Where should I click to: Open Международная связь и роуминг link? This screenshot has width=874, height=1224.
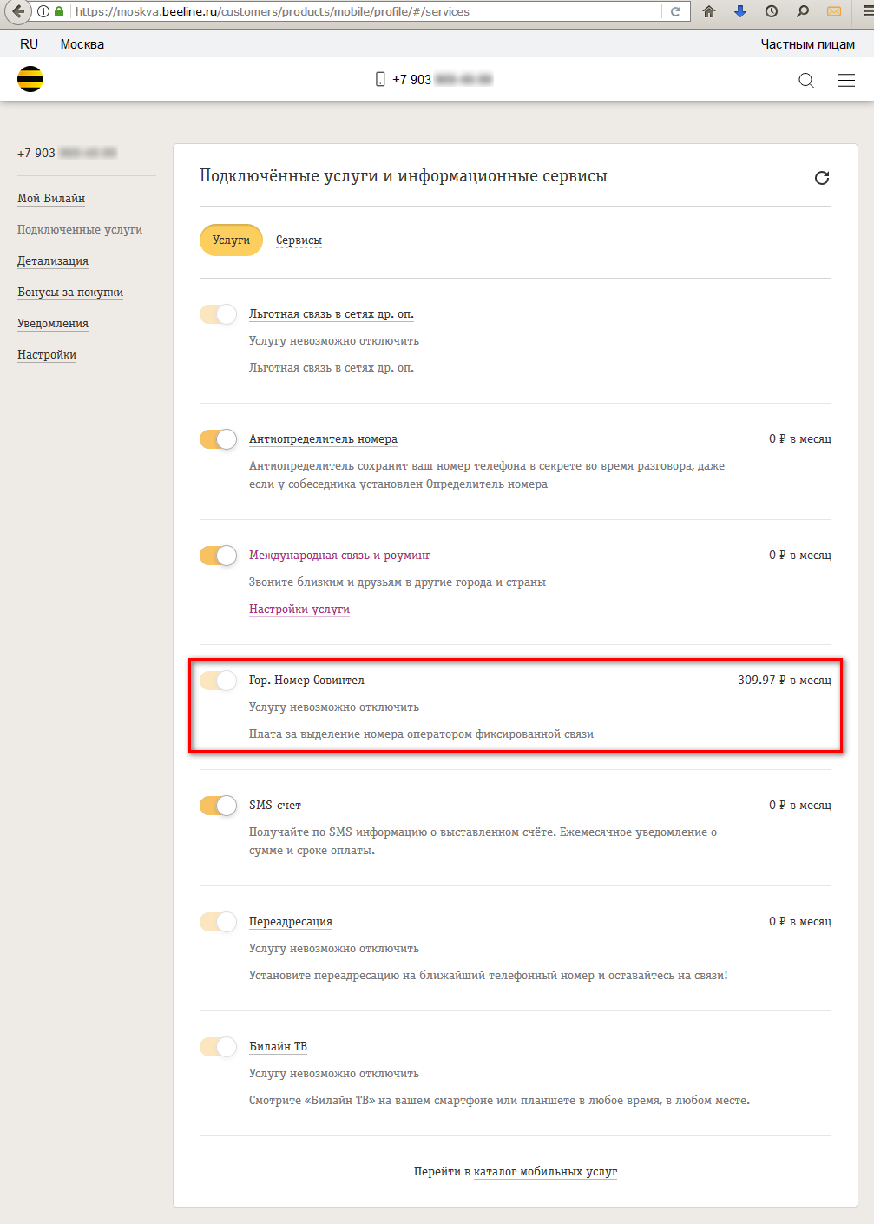pyautogui.click(x=339, y=556)
